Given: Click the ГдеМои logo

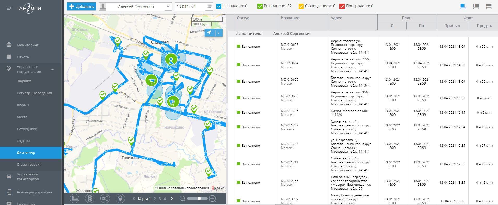Looking at the screenshot, I should coord(29,8).
